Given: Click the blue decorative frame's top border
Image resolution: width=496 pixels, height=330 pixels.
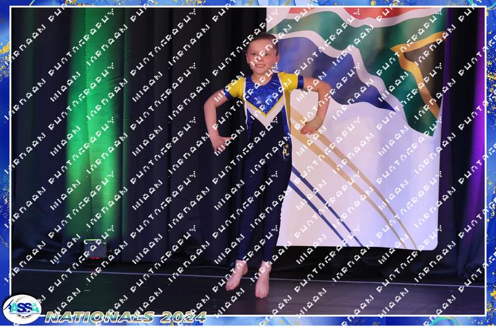Looking at the screenshot, I should coord(248,3).
